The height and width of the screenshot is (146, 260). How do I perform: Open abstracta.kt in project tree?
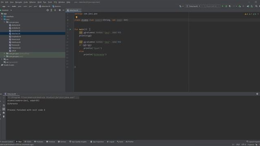pyautogui.click(x=15, y=25)
